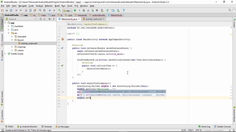The image size is (236, 132).
Task: Collapse the layout folder
Action: click(12, 40)
